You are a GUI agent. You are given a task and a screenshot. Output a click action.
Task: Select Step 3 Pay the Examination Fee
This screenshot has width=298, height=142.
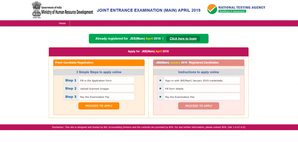point(99,97)
